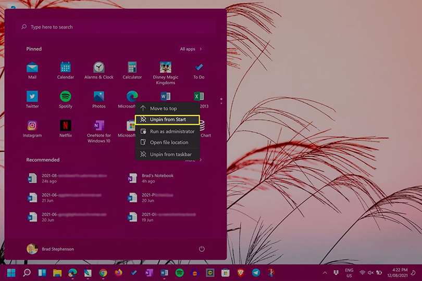Open taskbar OneNote icon
The height and width of the screenshot is (281, 422).
click(x=149, y=273)
